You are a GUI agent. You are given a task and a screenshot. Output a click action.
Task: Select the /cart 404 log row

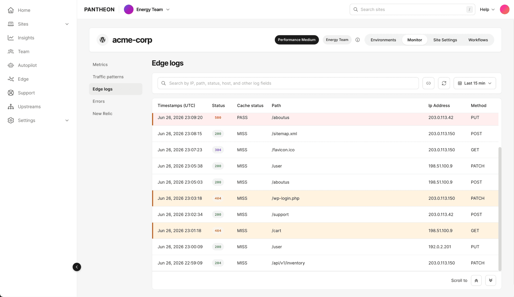(x=325, y=231)
